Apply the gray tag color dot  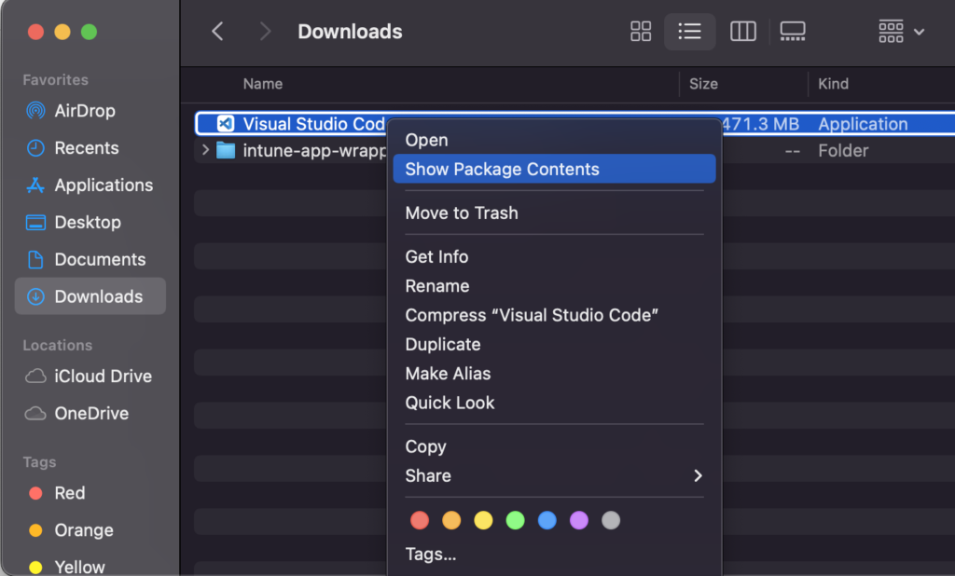[611, 521]
